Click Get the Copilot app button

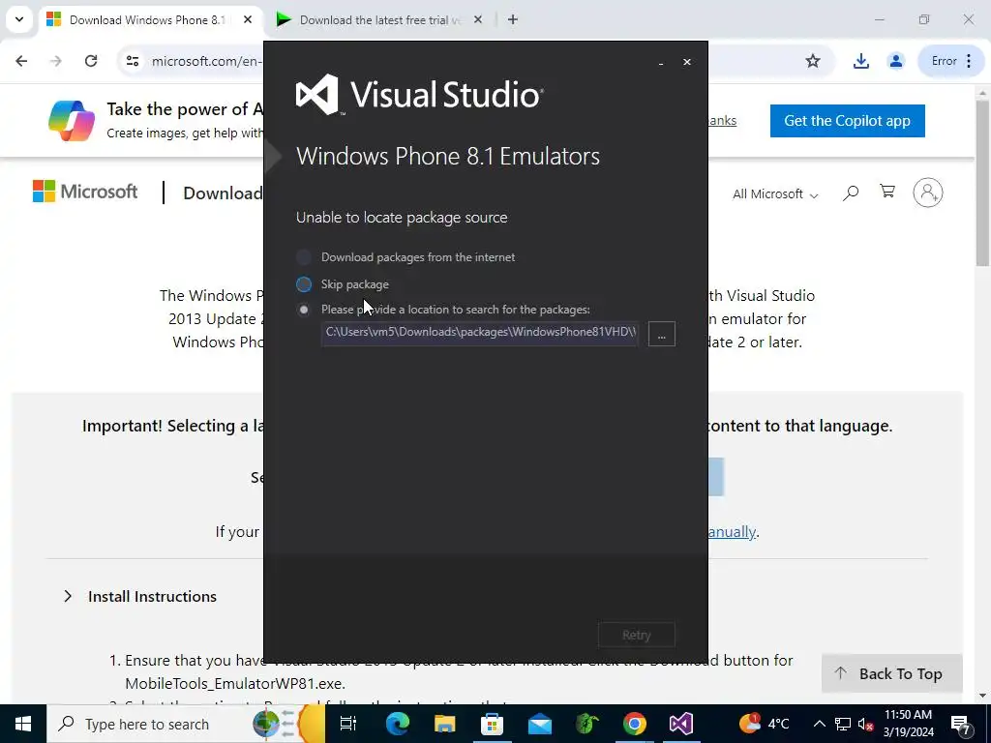847,121
